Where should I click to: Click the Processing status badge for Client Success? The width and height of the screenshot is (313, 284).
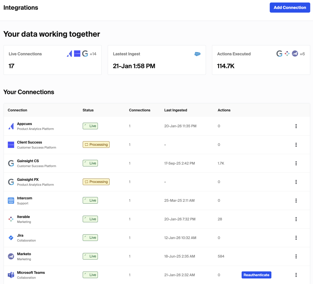tap(96, 145)
